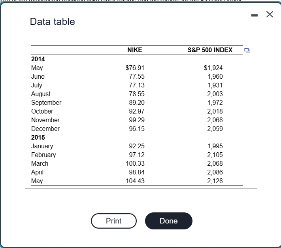Click the Data table title text

point(53,22)
